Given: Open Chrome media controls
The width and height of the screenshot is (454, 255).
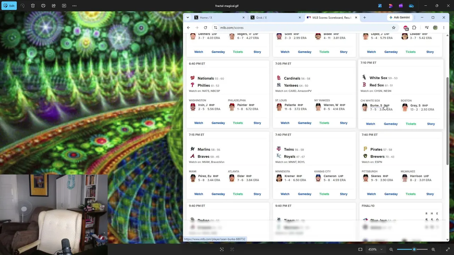Looking at the screenshot, I should point(427,28).
